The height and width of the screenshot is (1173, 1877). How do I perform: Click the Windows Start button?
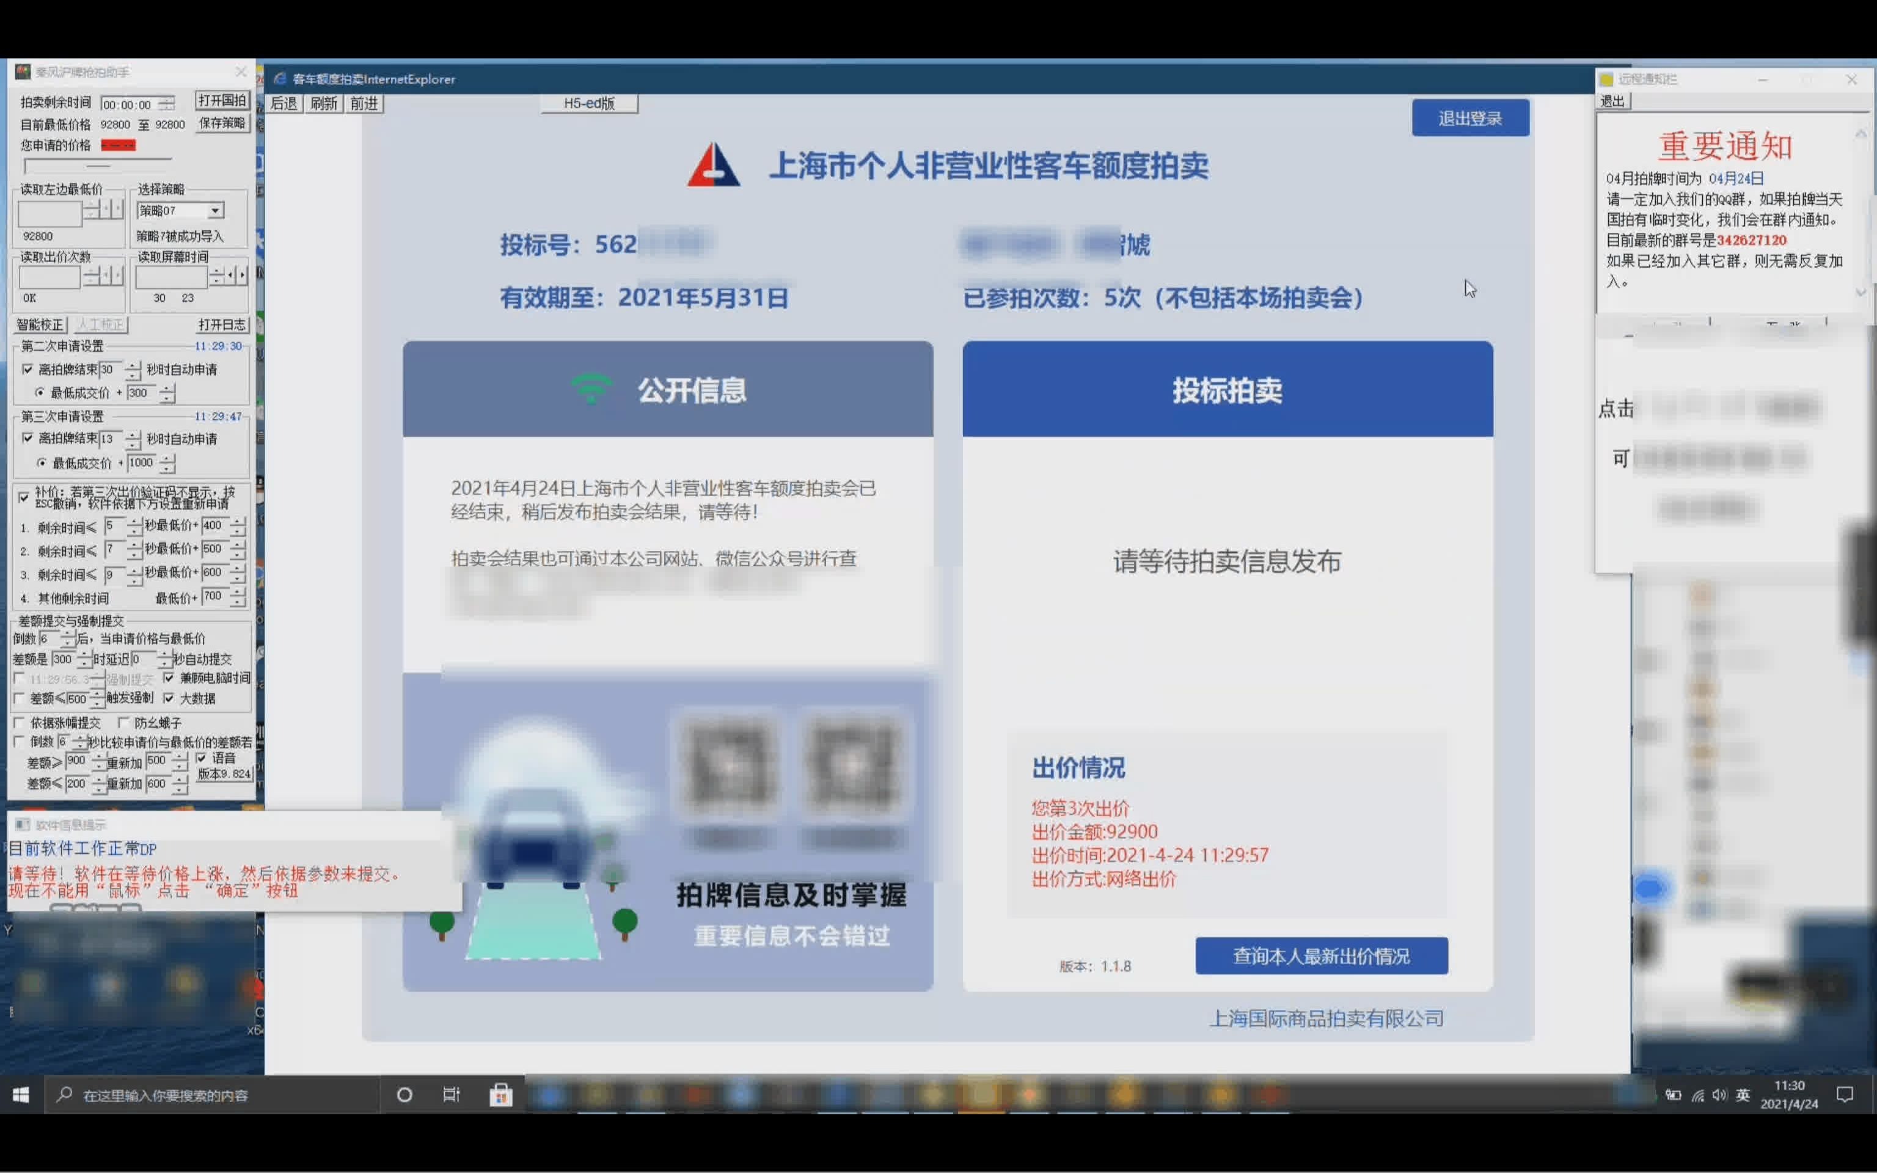click(21, 1095)
